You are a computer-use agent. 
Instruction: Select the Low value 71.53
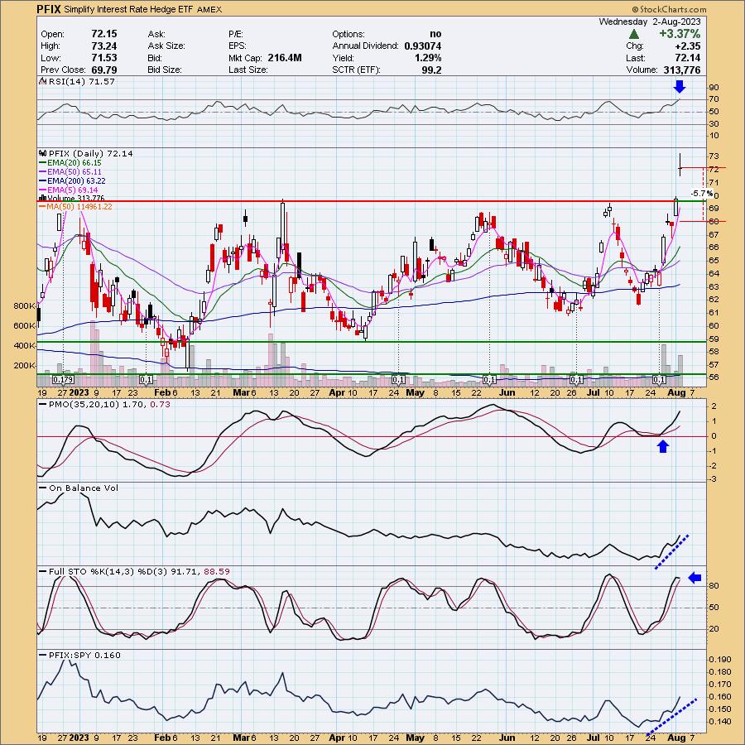click(x=104, y=58)
